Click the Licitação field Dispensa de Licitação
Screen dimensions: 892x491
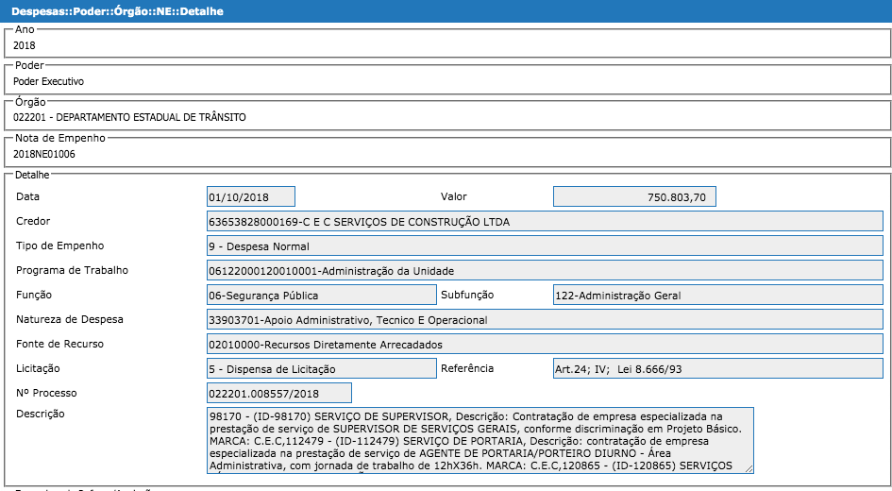[x=321, y=369]
